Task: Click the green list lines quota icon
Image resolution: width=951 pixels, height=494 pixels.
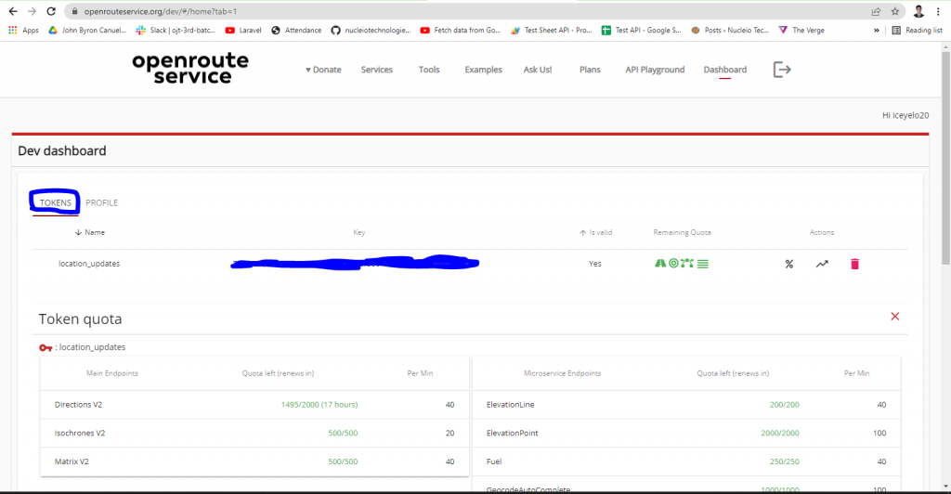Action: coord(702,264)
